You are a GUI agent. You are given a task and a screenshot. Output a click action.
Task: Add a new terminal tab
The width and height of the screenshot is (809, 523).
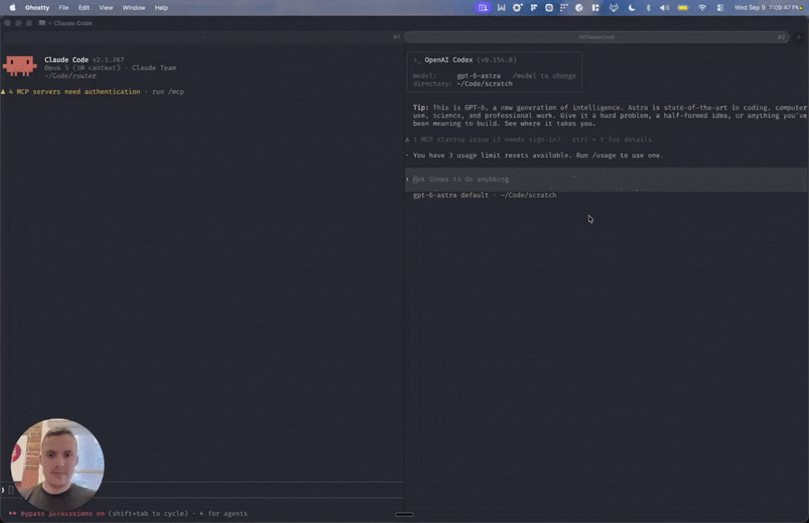click(799, 37)
